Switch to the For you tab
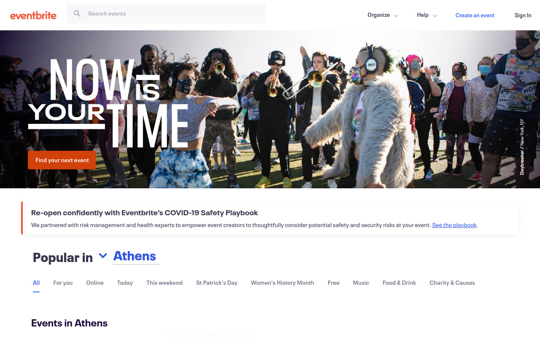540x337 pixels. 63,283
